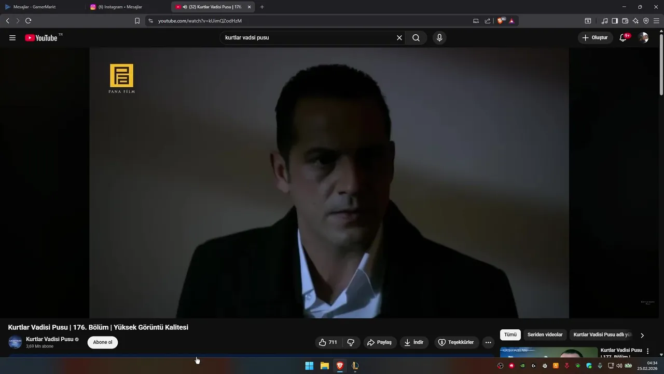Start voice search with microphone
Image resolution: width=664 pixels, height=374 pixels.
click(x=439, y=38)
